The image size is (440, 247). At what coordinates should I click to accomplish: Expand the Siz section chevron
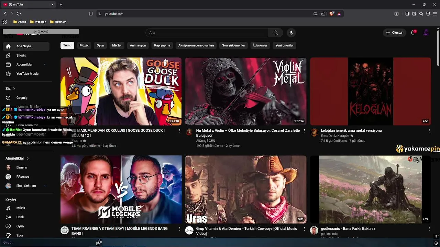point(14,89)
